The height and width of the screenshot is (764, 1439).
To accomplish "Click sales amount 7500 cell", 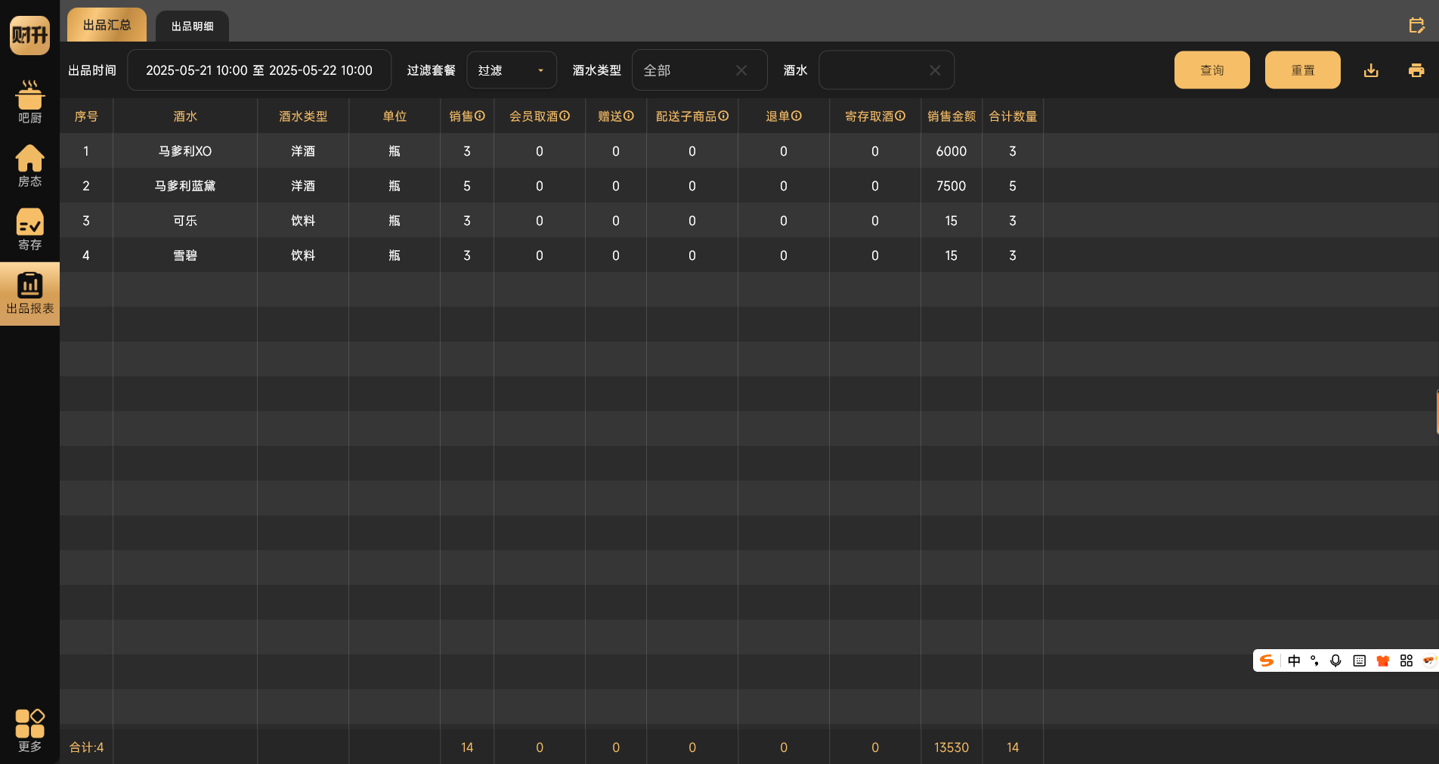I will [952, 186].
